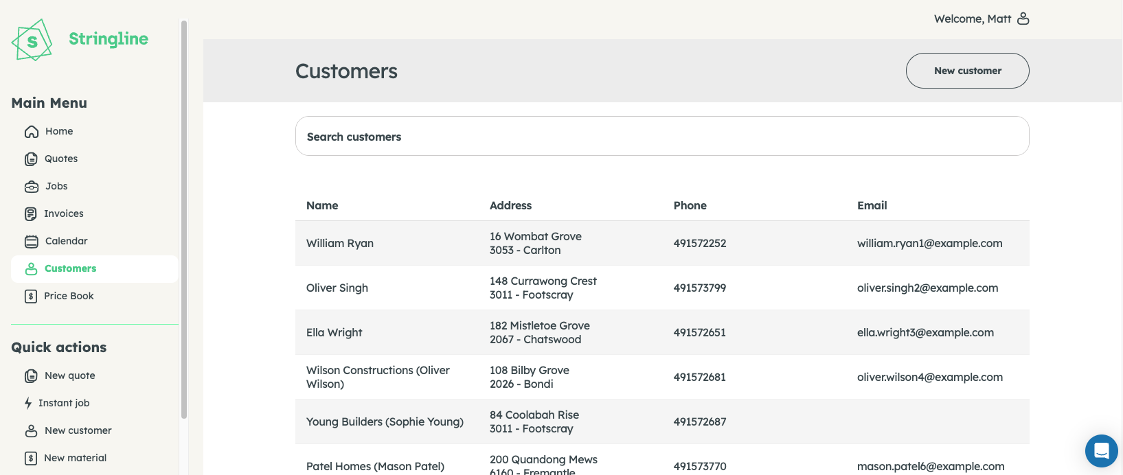Click the Phone column header
Viewport: 1123px width, 475px height.
690,205
